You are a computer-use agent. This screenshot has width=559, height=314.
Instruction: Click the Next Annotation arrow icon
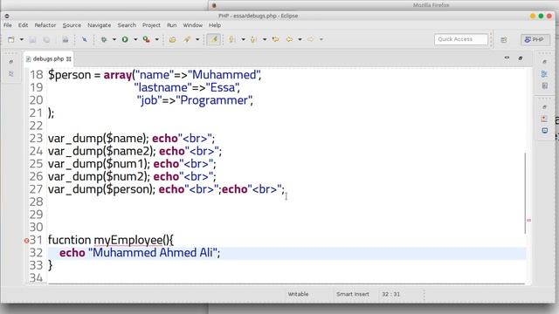point(231,39)
